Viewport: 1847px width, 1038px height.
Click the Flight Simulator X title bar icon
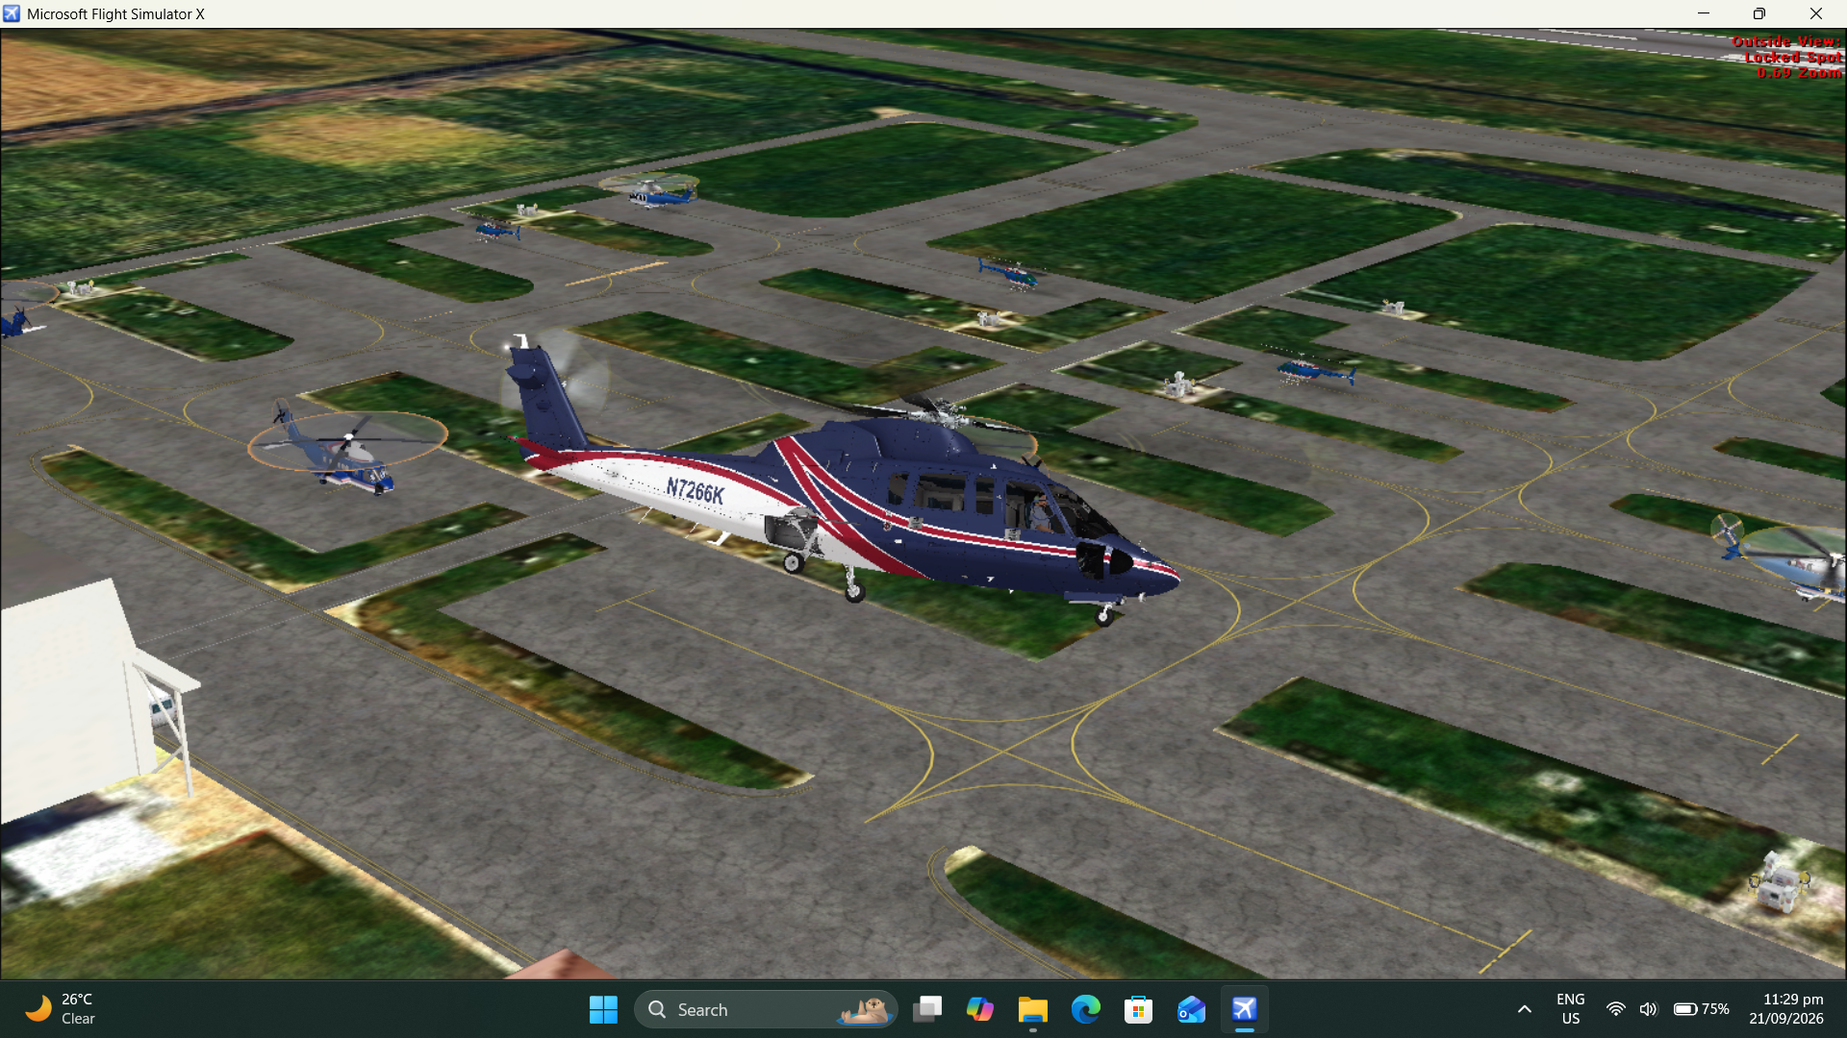click(x=12, y=13)
